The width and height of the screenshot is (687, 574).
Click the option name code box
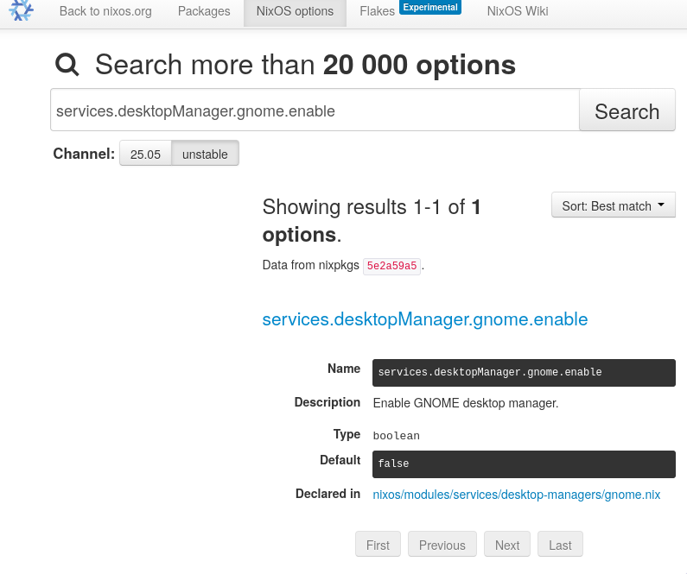click(523, 373)
